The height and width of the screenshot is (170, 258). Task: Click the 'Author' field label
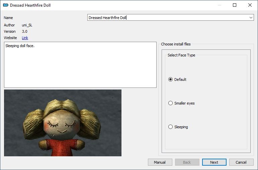point(9,25)
